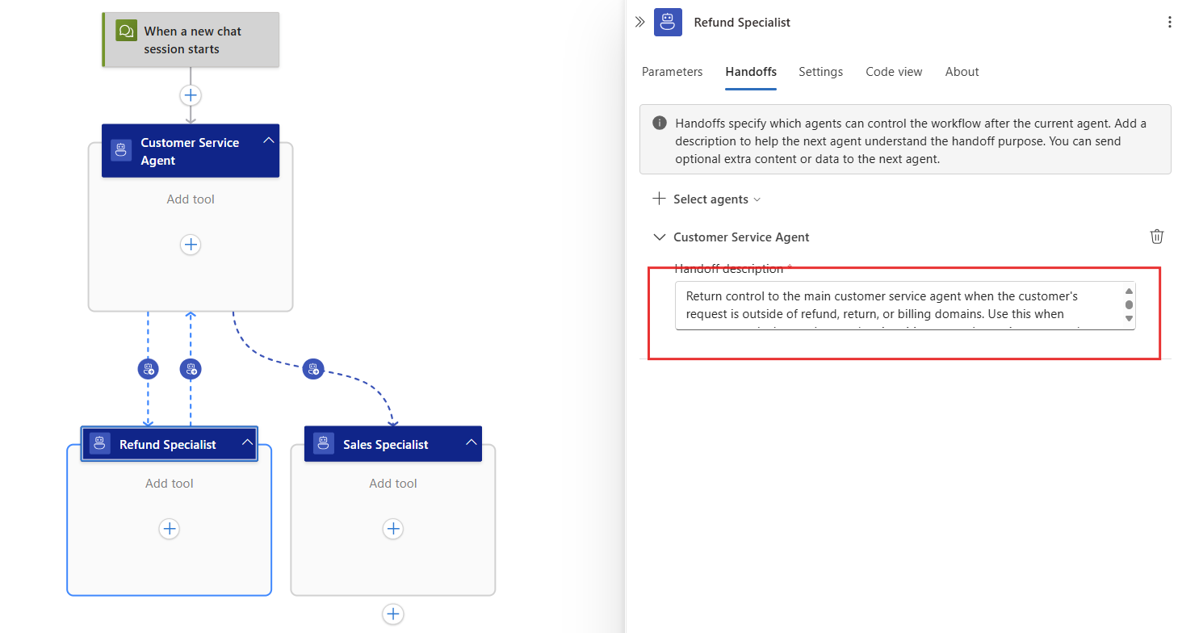Add a step below the trigger
The height and width of the screenshot is (633, 1178).
click(x=191, y=95)
